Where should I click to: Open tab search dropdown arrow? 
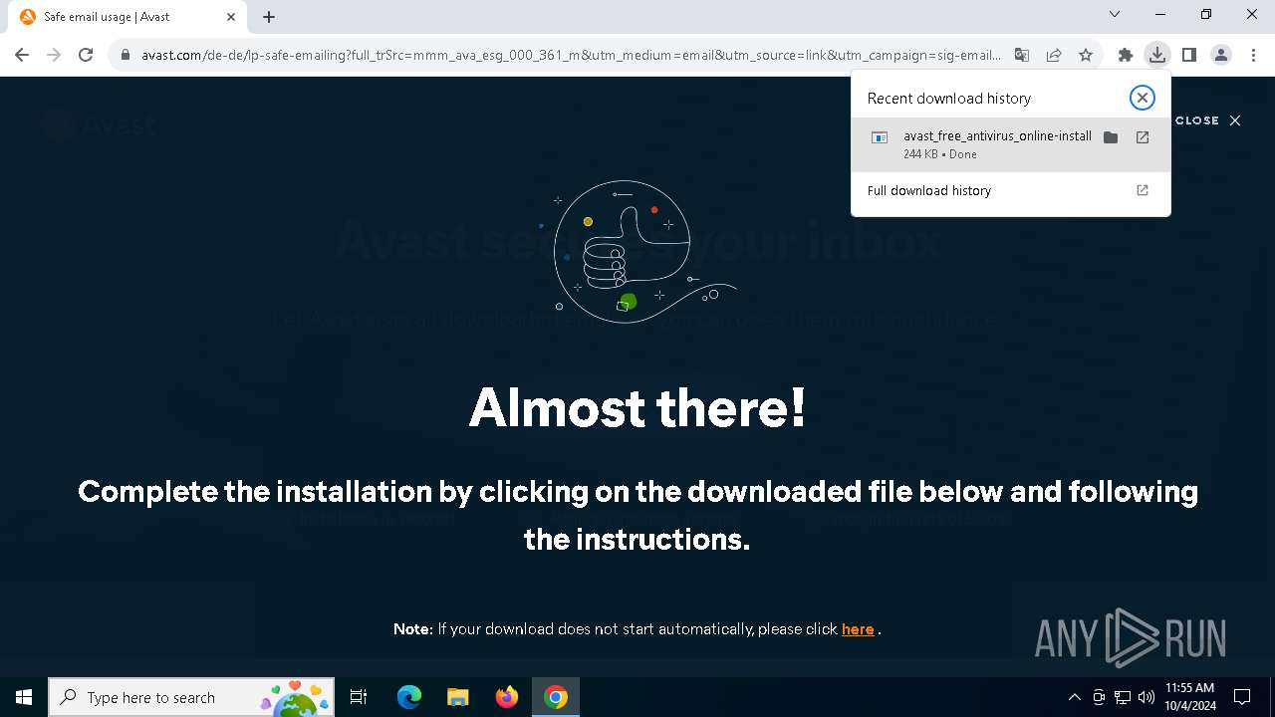[1115, 14]
